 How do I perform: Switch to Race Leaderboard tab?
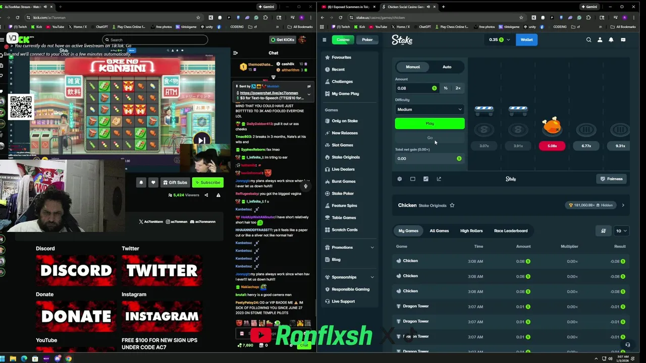(x=511, y=231)
